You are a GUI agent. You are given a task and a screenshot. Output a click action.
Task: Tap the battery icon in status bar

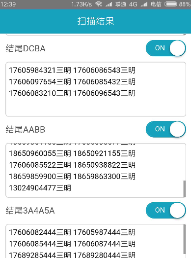[x=171, y=4]
